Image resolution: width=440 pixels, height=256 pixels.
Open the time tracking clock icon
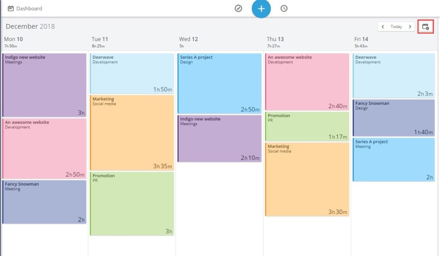pos(284,8)
